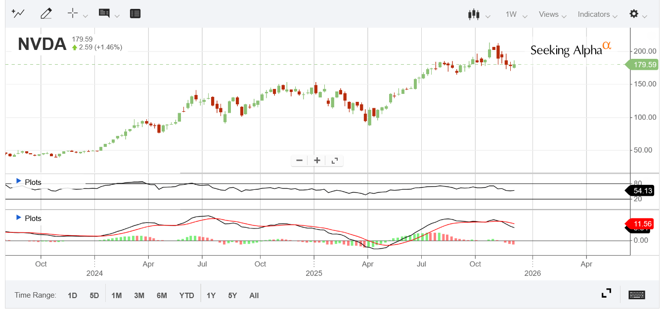Open the notes list panel icon
The height and width of the screenshot is (309, 665).
tap(135, 14)
